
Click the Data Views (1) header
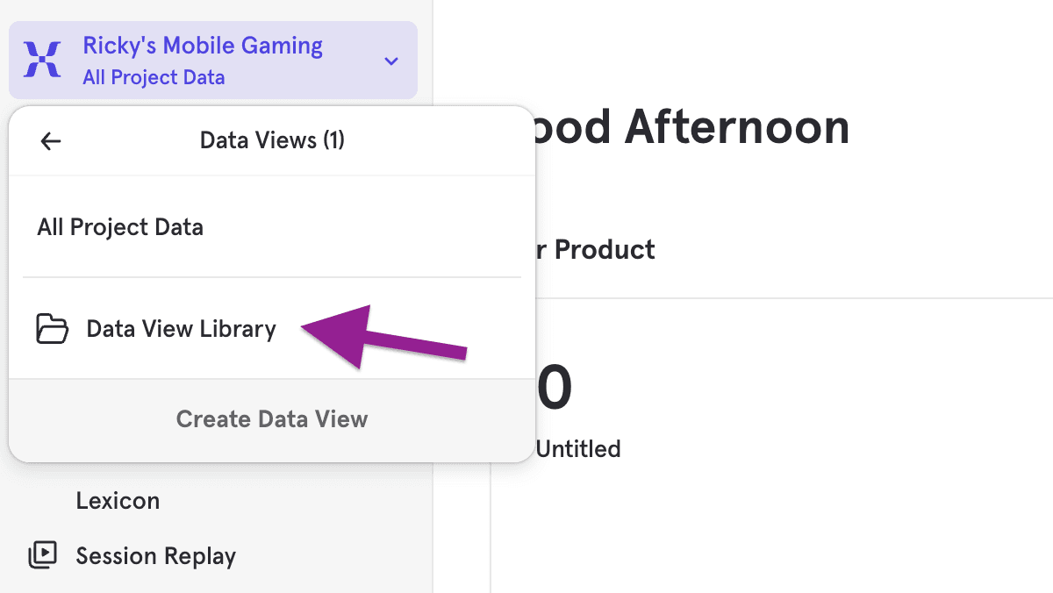point(272,140)
